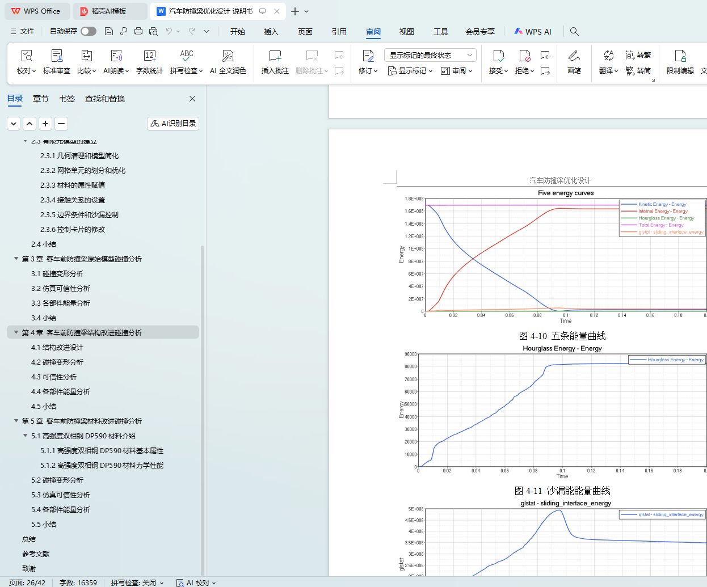Toggle the 自动保存 autosave switch
The image size is (707, 587).
(88, 31)
